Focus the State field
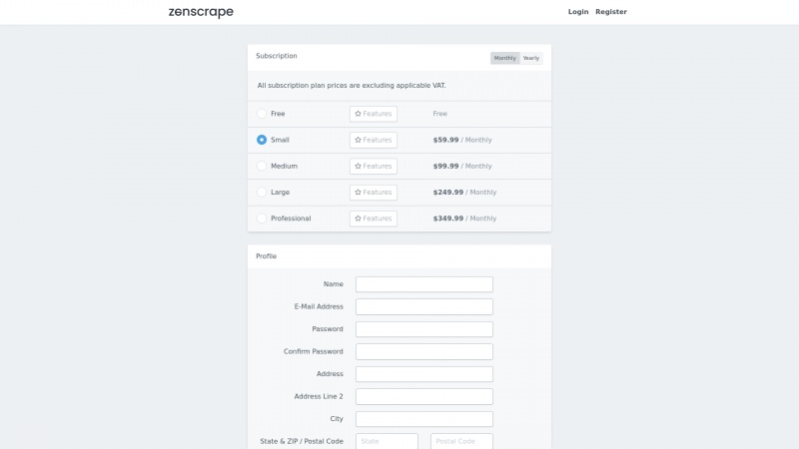Screen dimensions: 799x449 (x=387, y=441)
